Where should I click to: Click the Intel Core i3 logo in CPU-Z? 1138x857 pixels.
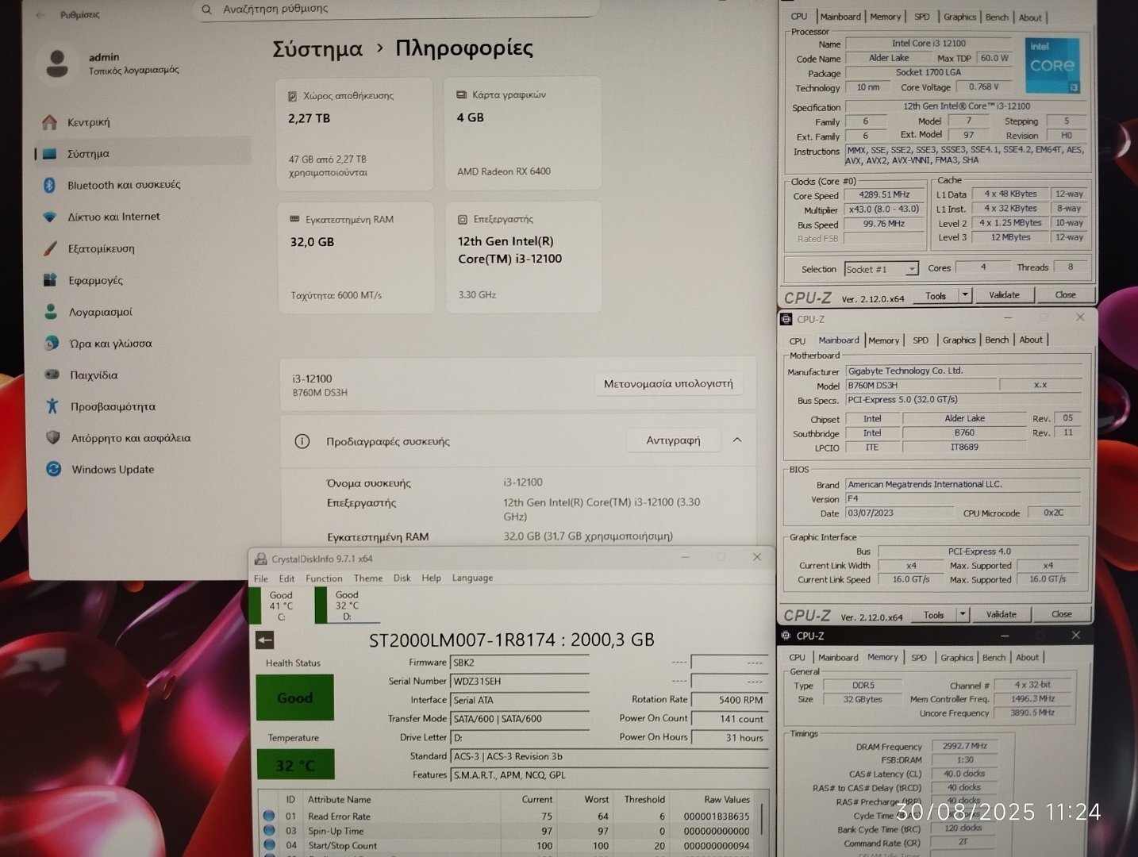click(1051, 65)
